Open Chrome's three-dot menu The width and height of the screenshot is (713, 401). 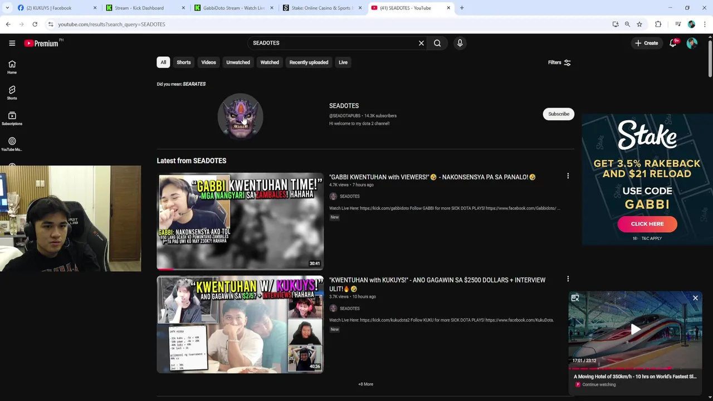(x=705, y=25)
